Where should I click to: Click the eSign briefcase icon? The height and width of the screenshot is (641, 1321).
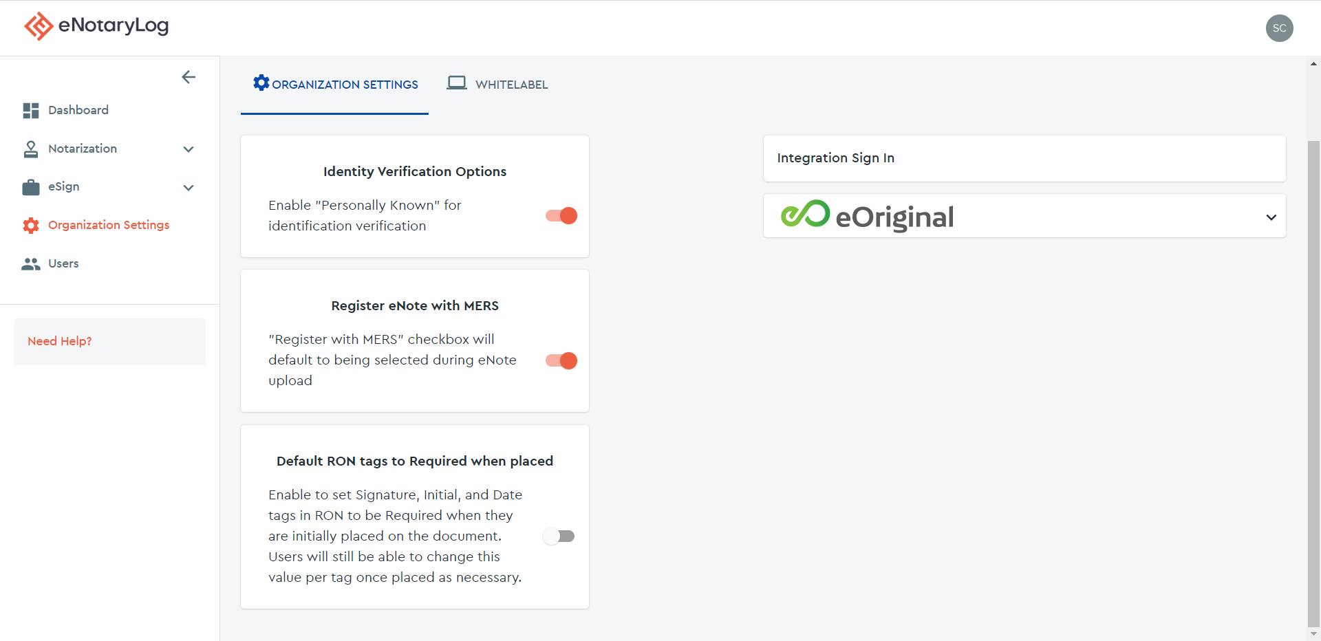[31, 187]
